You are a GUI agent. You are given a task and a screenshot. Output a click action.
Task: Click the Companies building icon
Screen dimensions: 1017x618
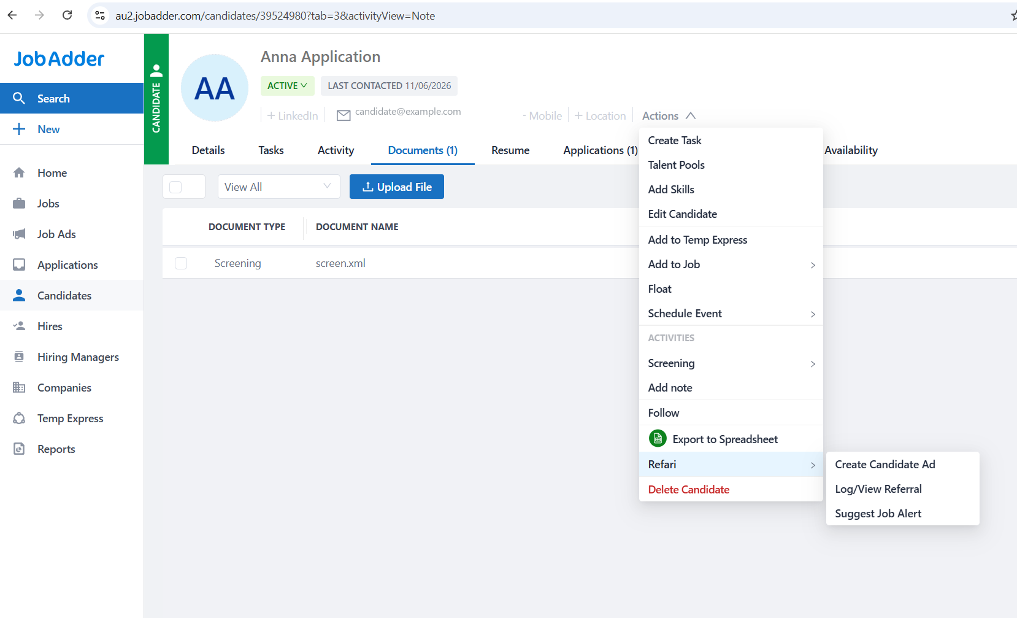click(19, 388)
